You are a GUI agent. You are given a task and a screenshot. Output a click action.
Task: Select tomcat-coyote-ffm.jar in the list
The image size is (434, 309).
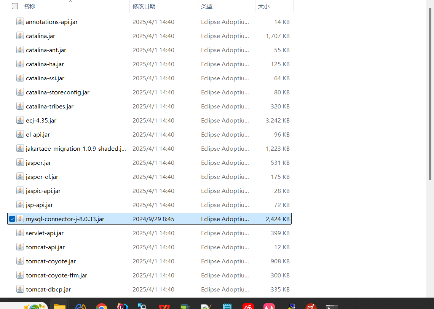click(56, 275)
